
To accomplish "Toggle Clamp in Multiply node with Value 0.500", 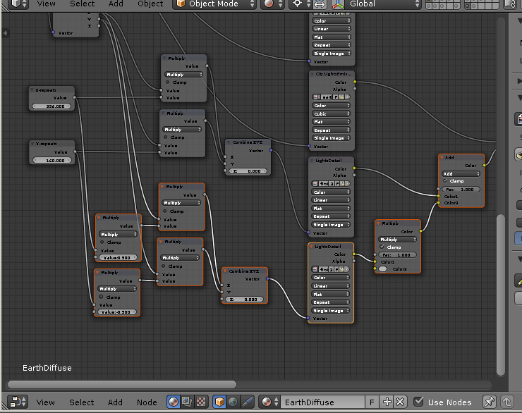I will [x=102, y=242].
